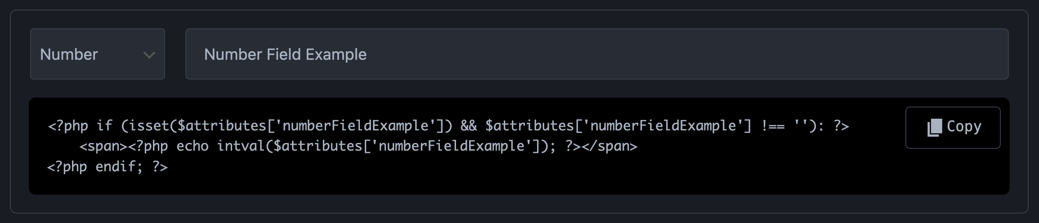Click the endif line of the code
This screenshot has height=223, width=1039.
click(x=107, y=167)
